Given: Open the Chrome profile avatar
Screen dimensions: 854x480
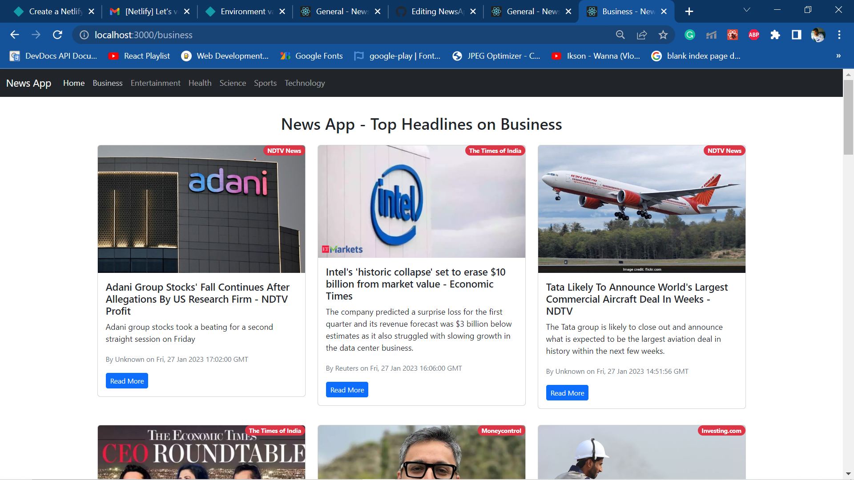Looking at the screenshot, I should pos(818,35).
